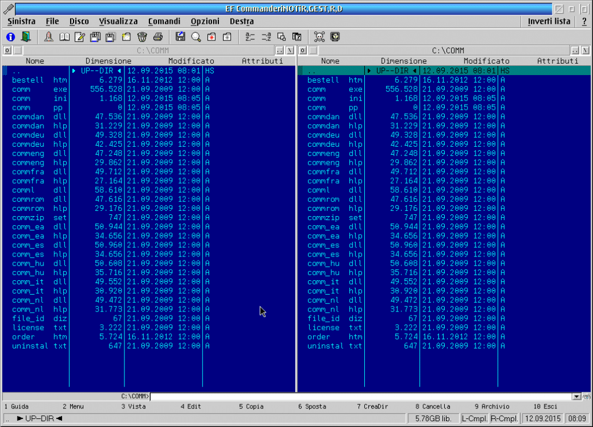Click the magnifying glass search icon
The height and width of the screenshot is (427, 593).
196,37
